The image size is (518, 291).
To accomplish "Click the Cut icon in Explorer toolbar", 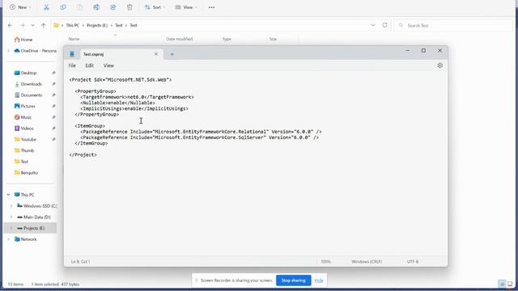I will coord(46,7).
